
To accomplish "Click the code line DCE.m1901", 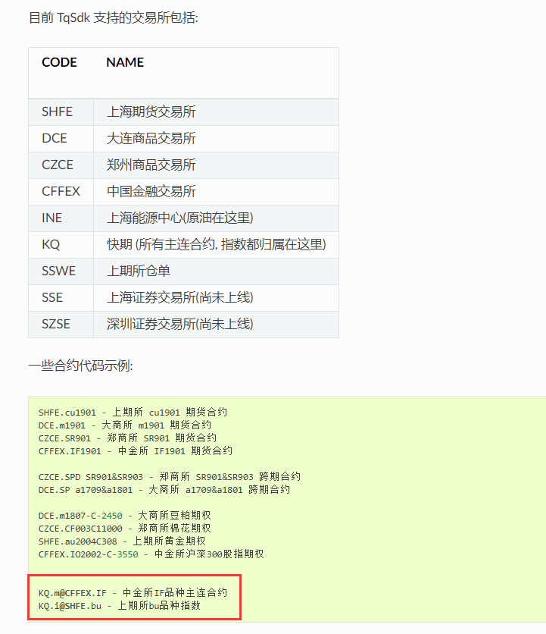I will (125, 425).
